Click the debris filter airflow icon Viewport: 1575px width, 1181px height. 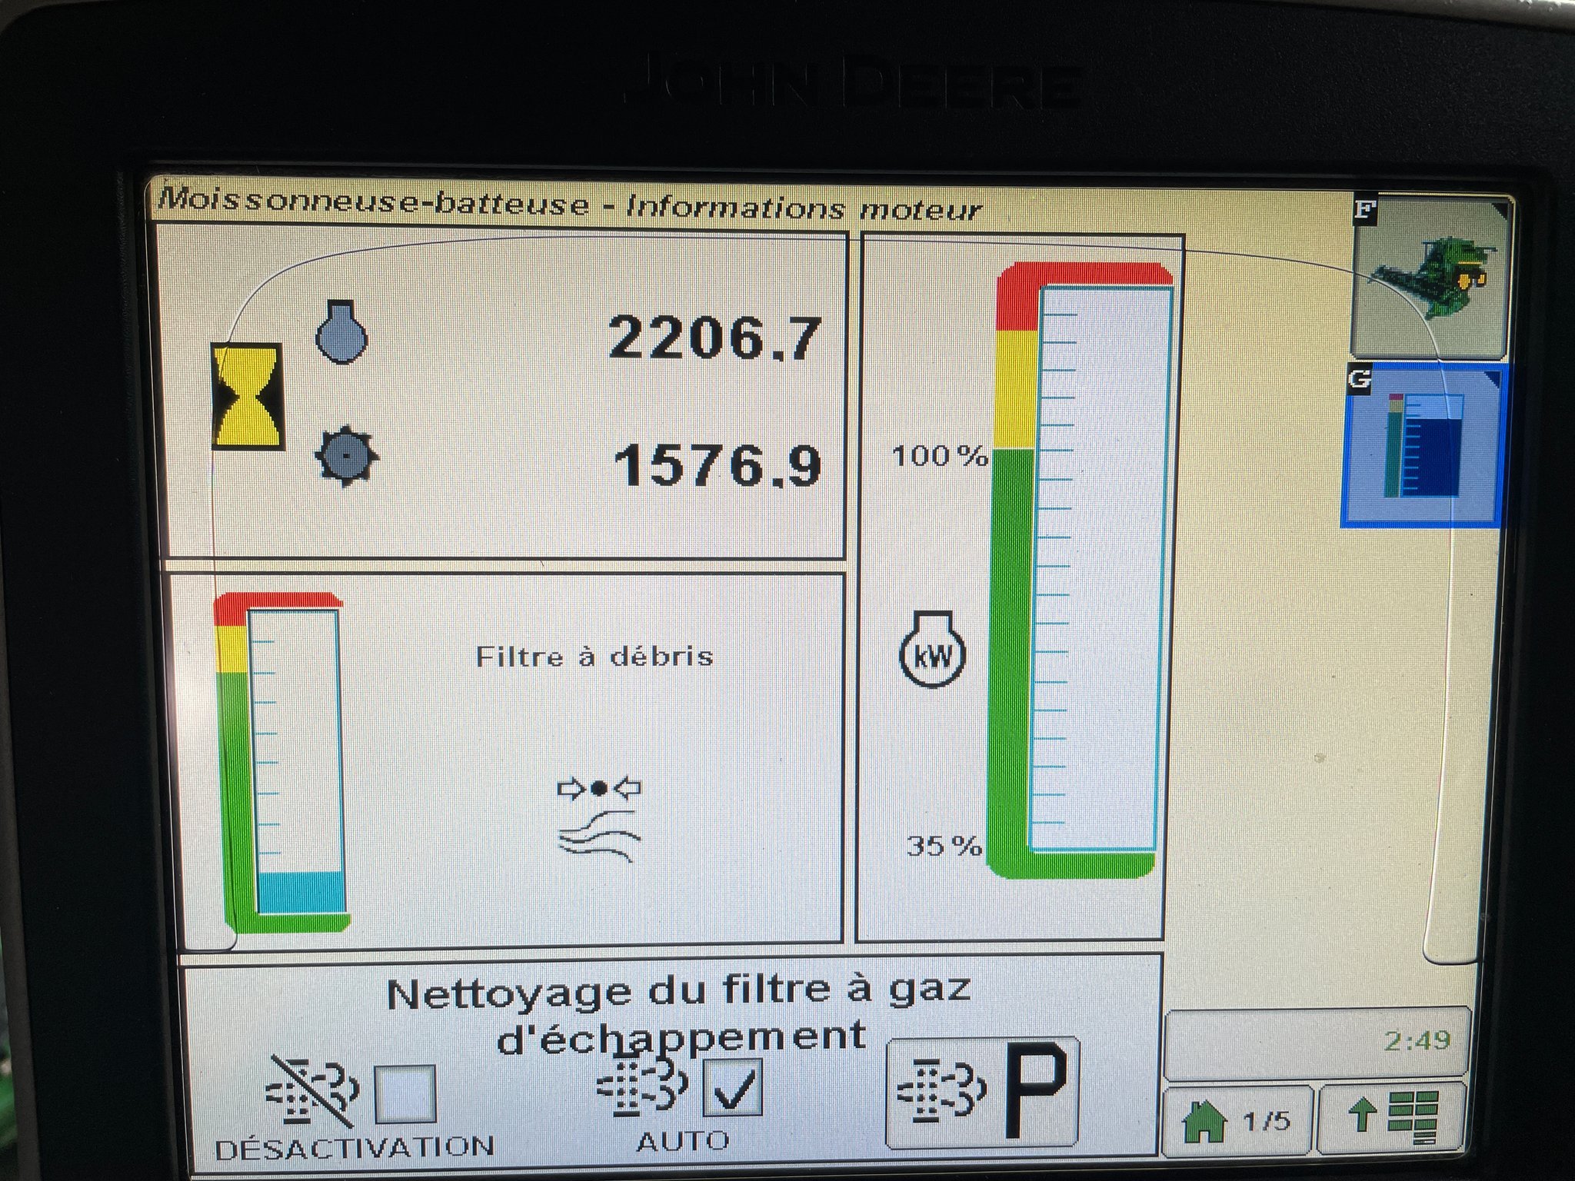[599, 820]
